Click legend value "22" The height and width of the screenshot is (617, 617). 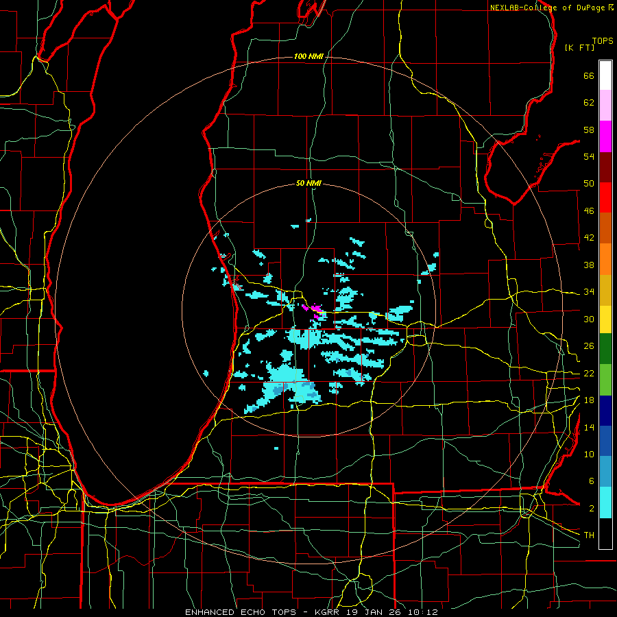point(589,374)
